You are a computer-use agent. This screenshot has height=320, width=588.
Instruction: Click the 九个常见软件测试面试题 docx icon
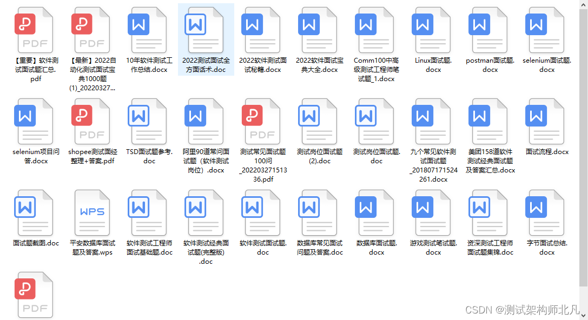pyautogui.click(x=432, y=122)
